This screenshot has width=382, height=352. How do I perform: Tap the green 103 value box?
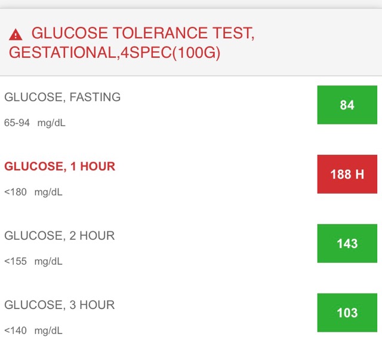(347, 313)
